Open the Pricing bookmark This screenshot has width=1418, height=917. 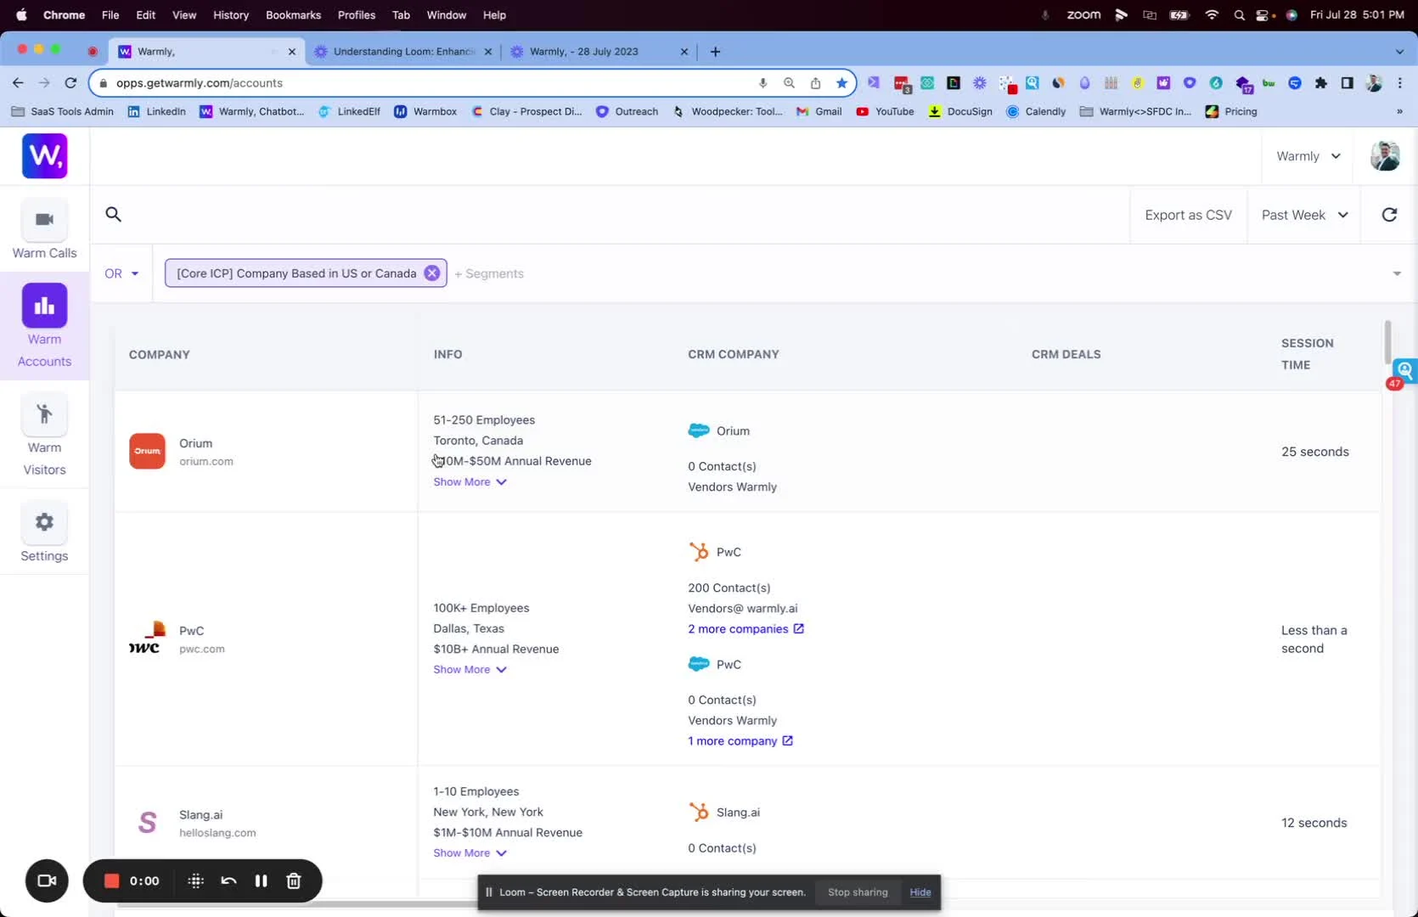1231,111
